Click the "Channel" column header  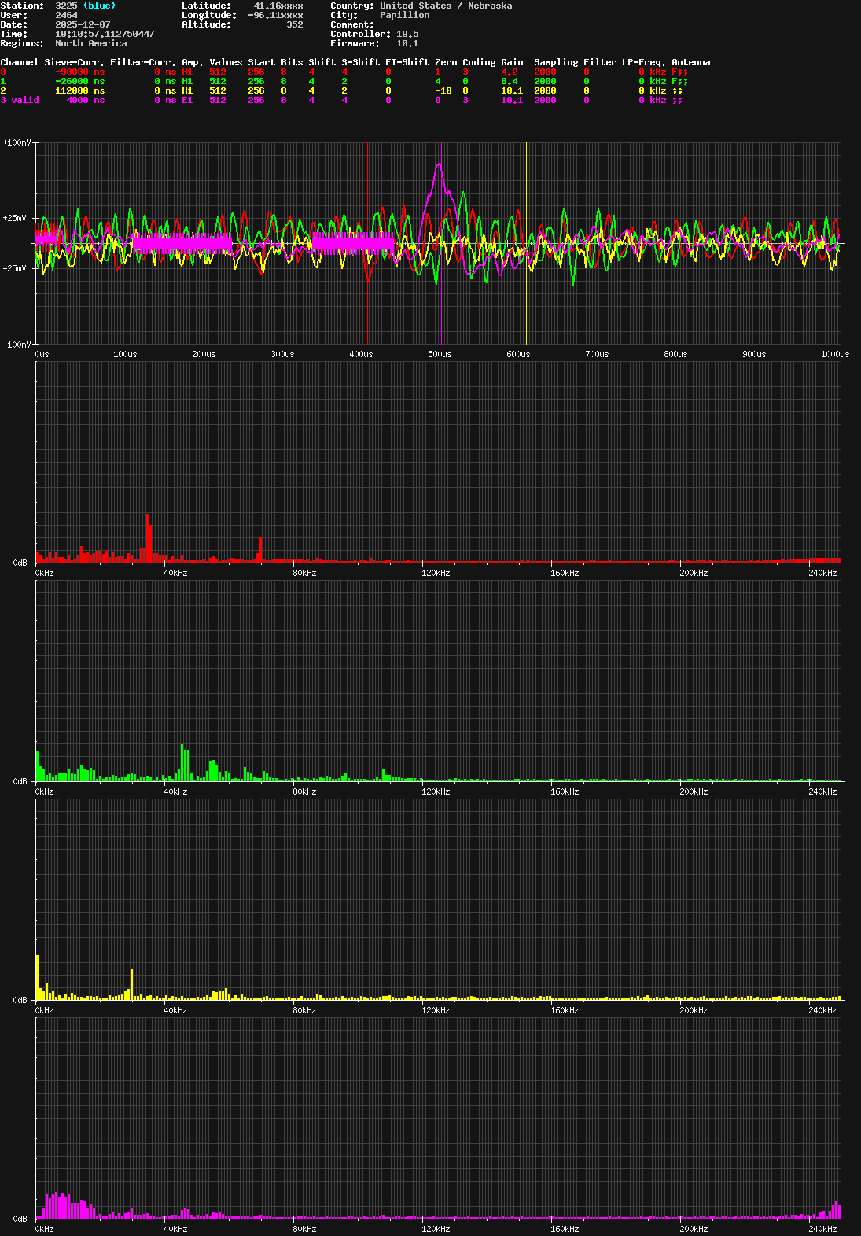pyautogui.click(x=19, y=62)
